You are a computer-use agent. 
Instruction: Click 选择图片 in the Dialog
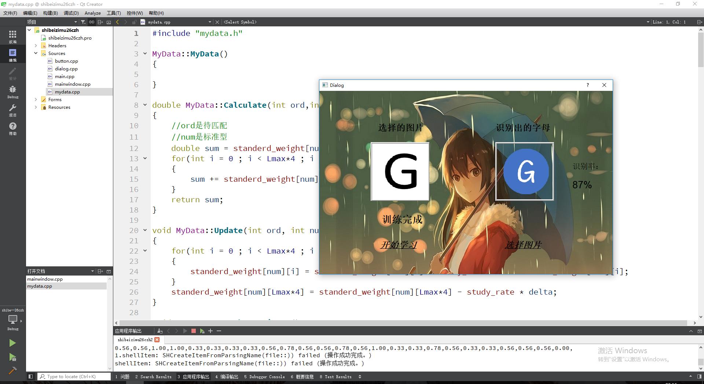click(x=523, y=245)
